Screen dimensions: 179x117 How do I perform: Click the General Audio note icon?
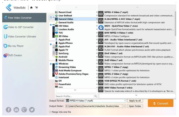point(57,23)
